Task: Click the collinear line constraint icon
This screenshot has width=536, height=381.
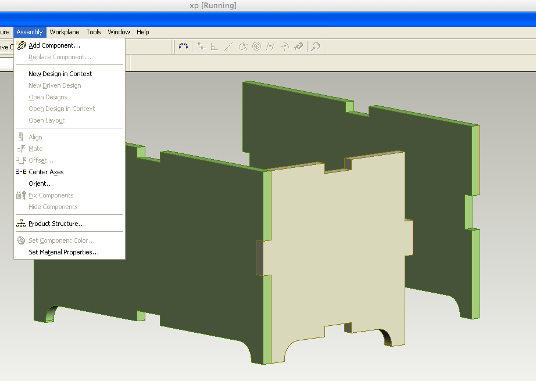Action: point(228,46)
